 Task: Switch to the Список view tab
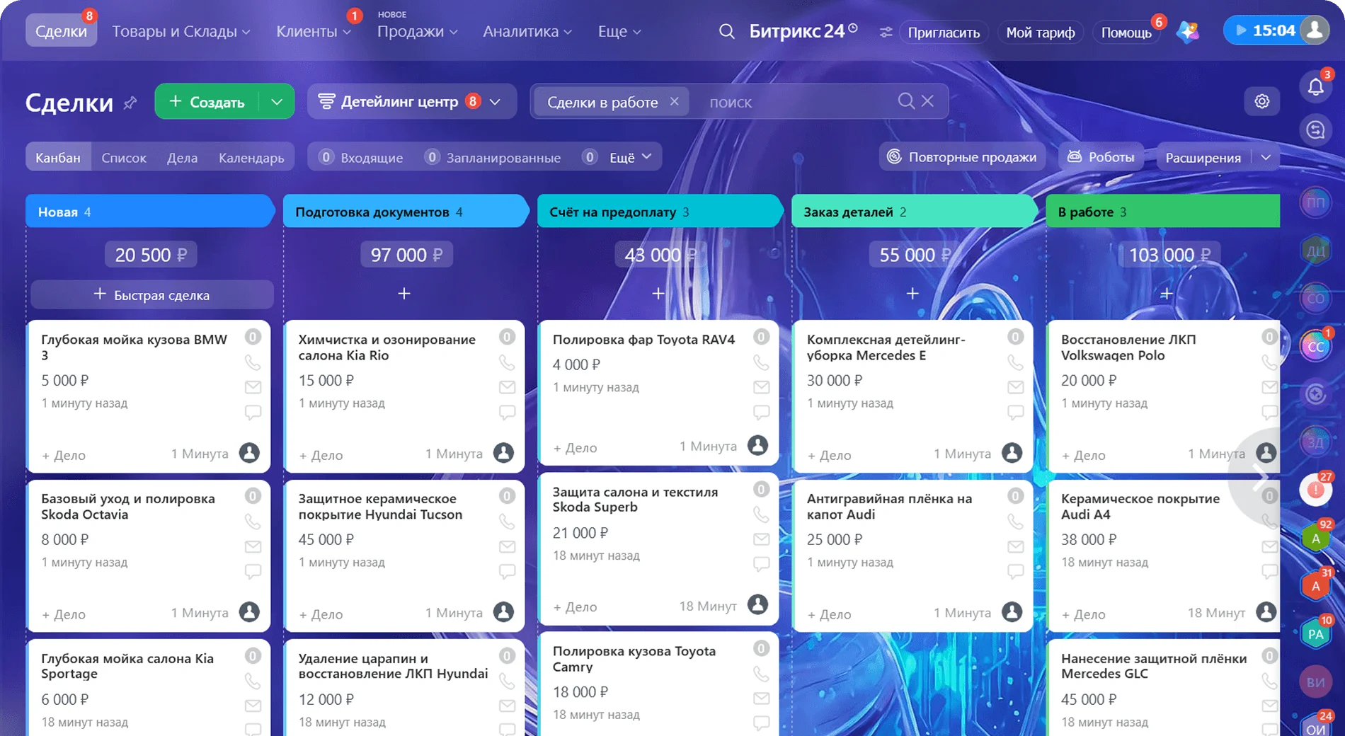(x=124, y=157)
